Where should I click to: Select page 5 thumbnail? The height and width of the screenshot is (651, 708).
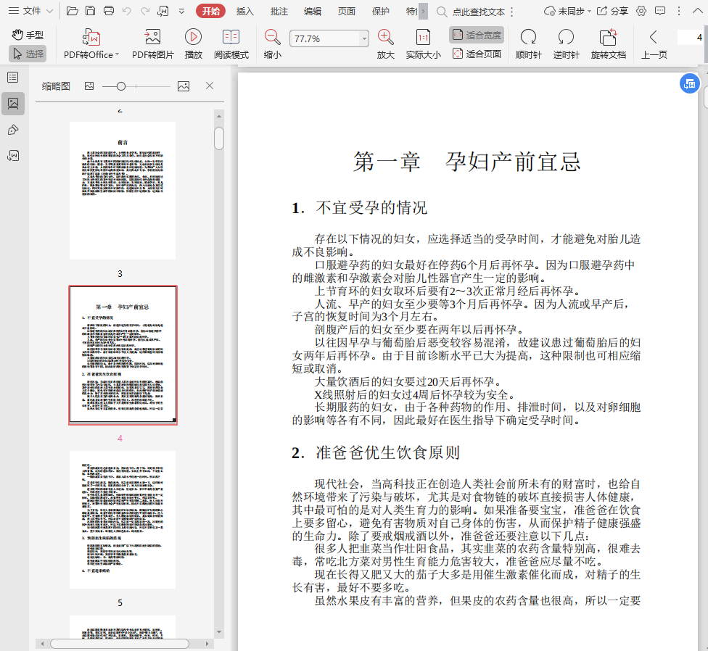coord(123,520)
